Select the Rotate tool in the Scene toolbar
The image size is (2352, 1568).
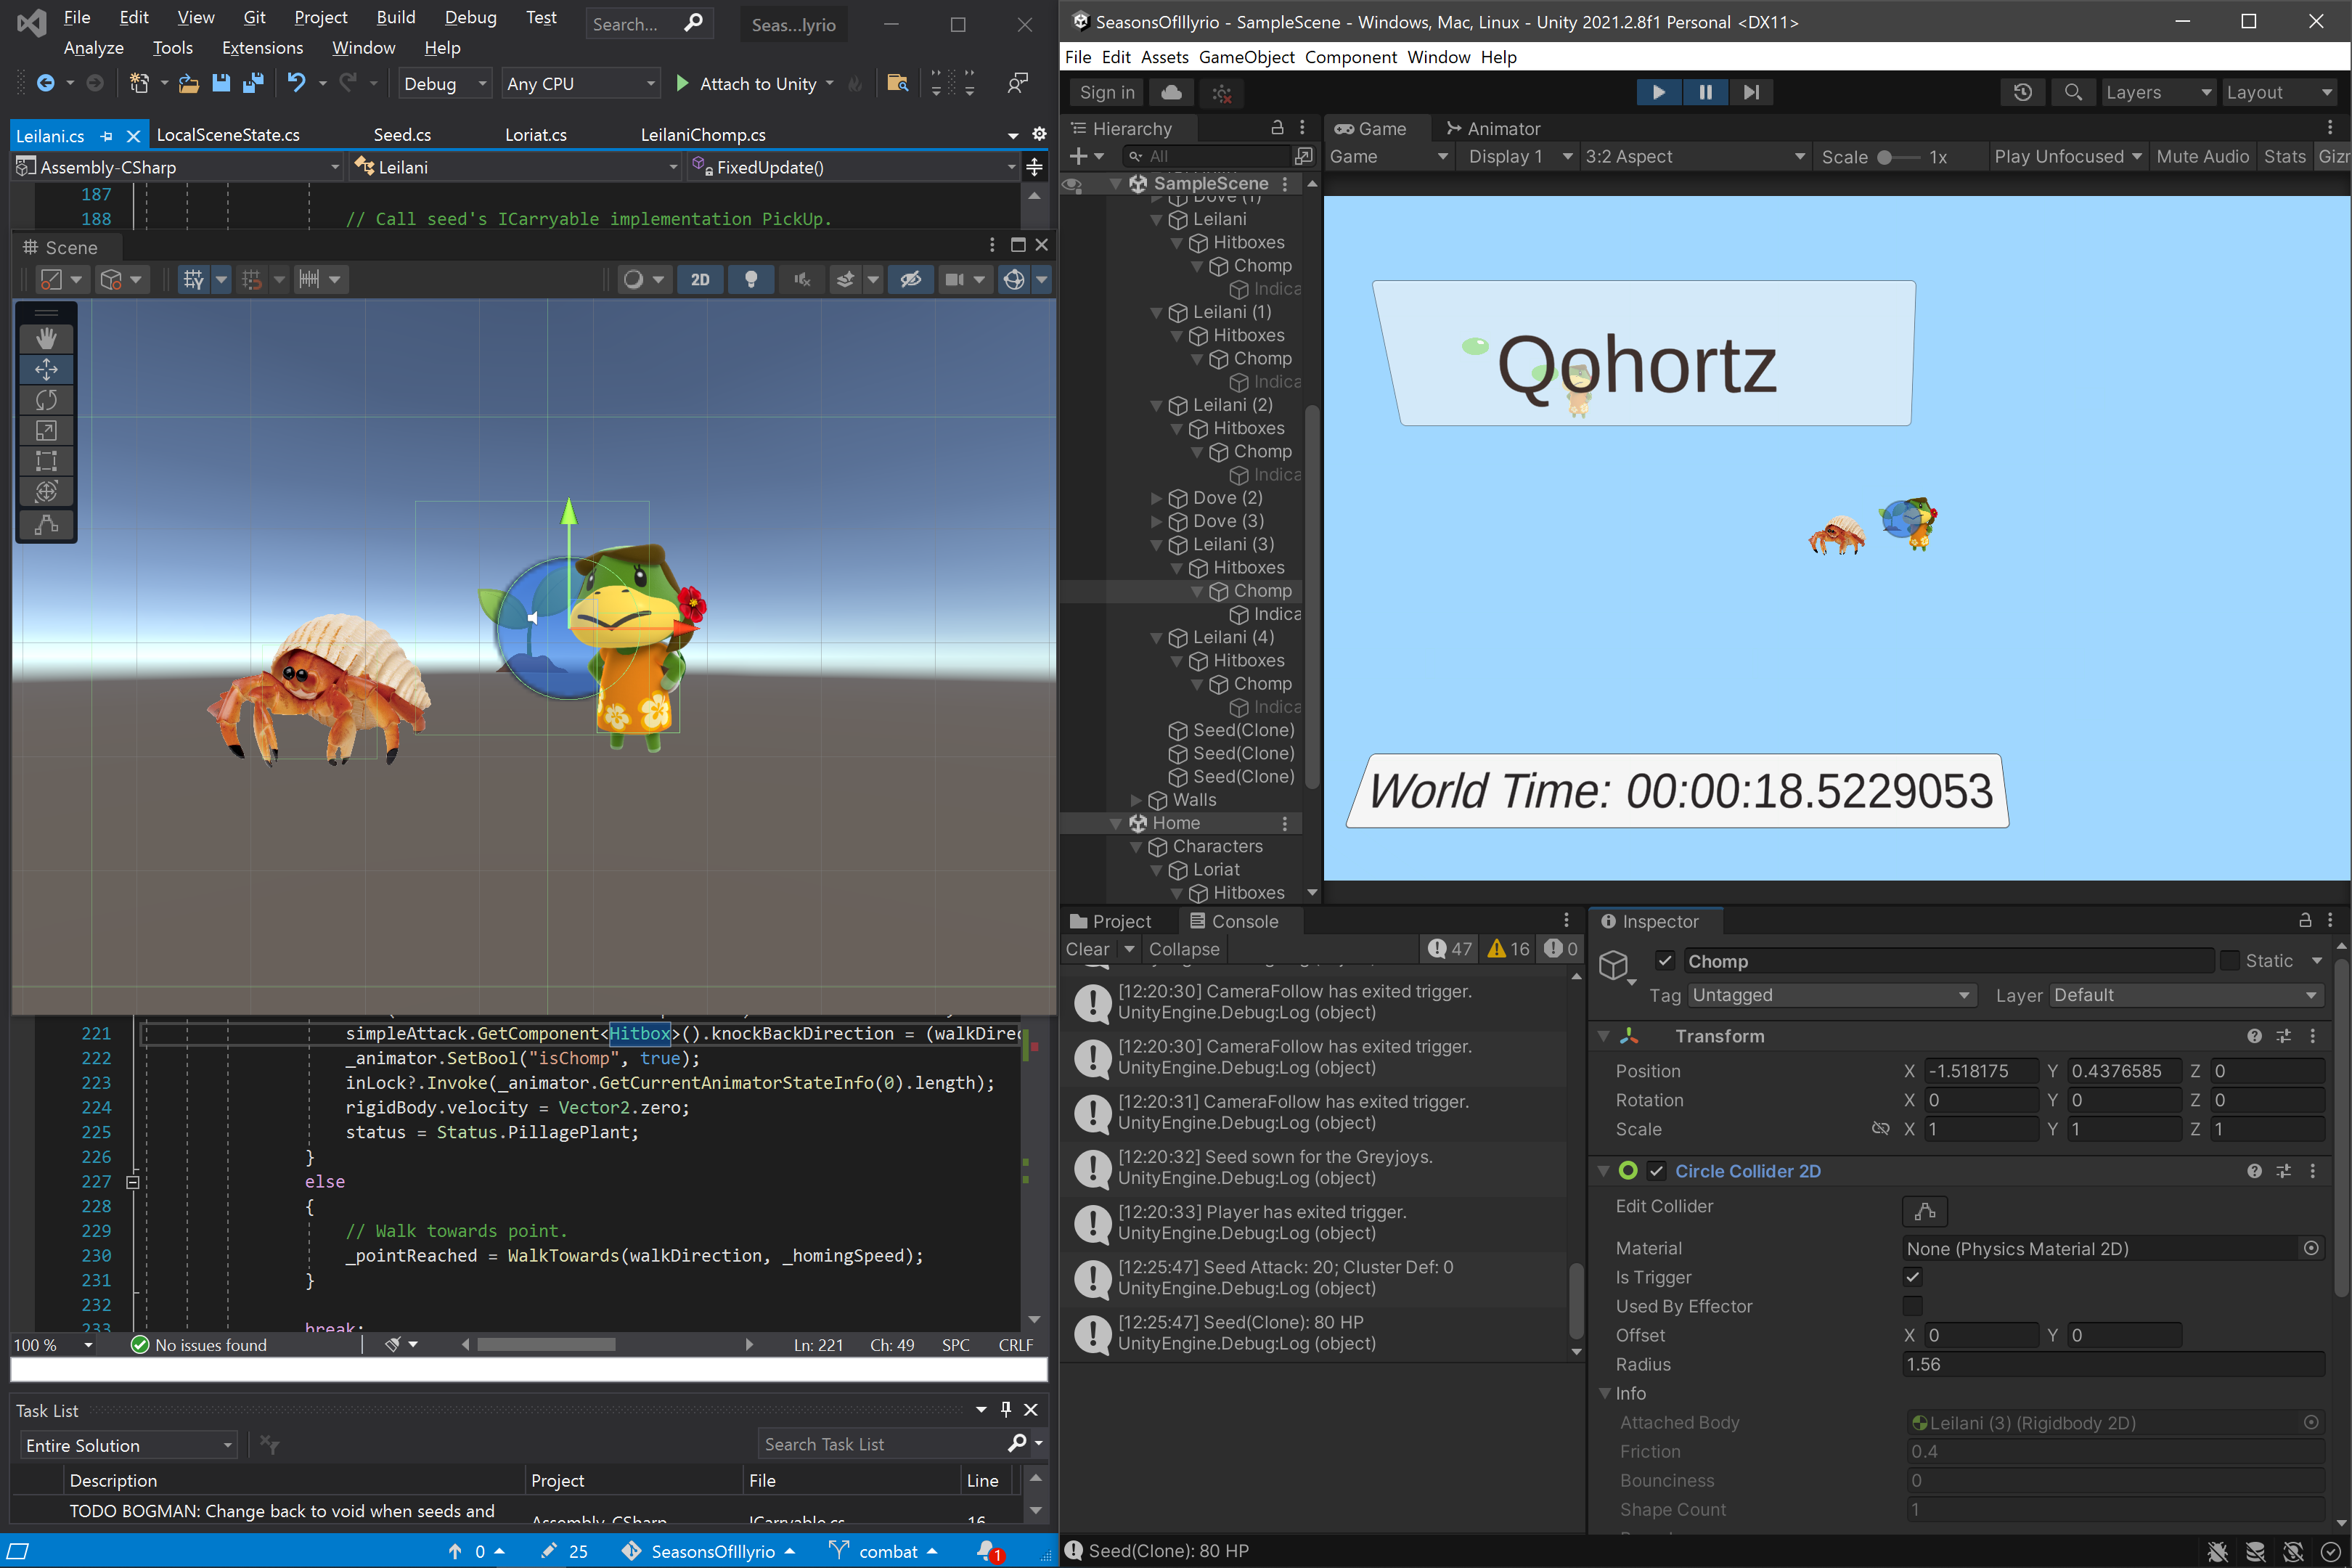click(x=46, y=399)
